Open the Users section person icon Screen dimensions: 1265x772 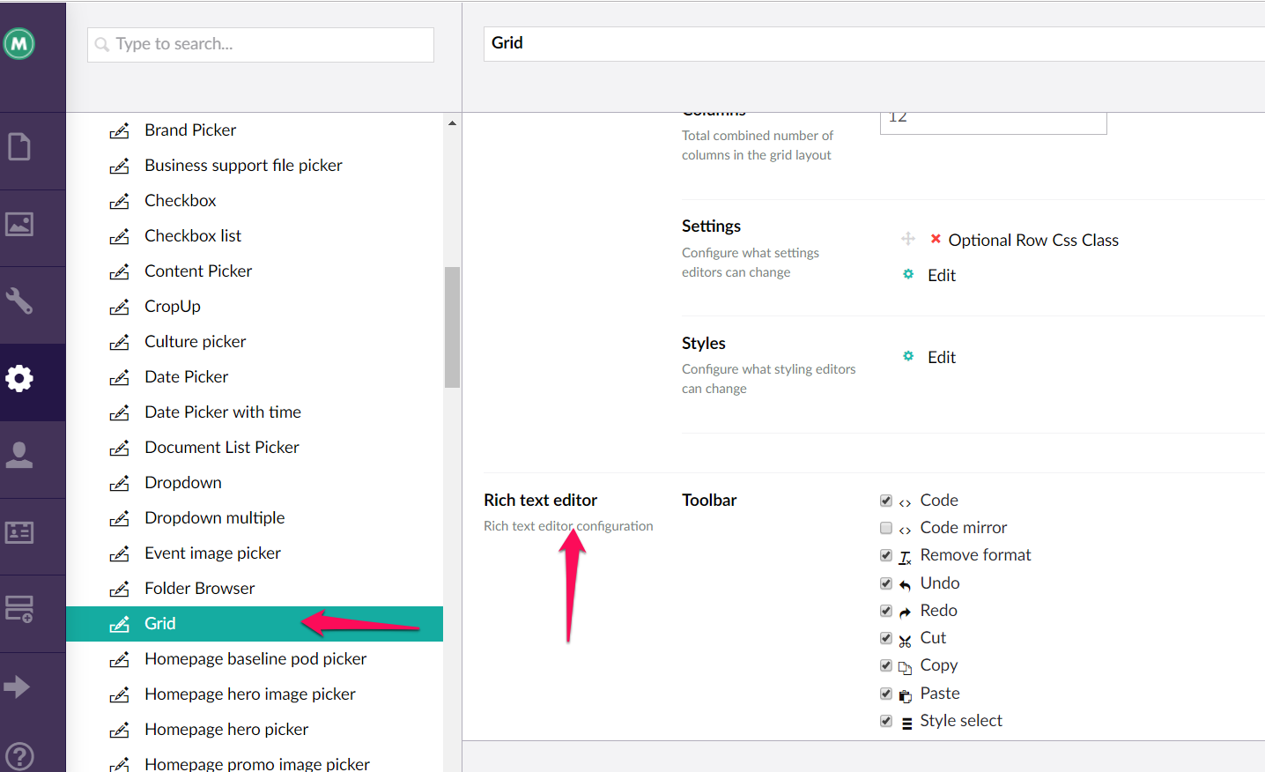point(19,456)
